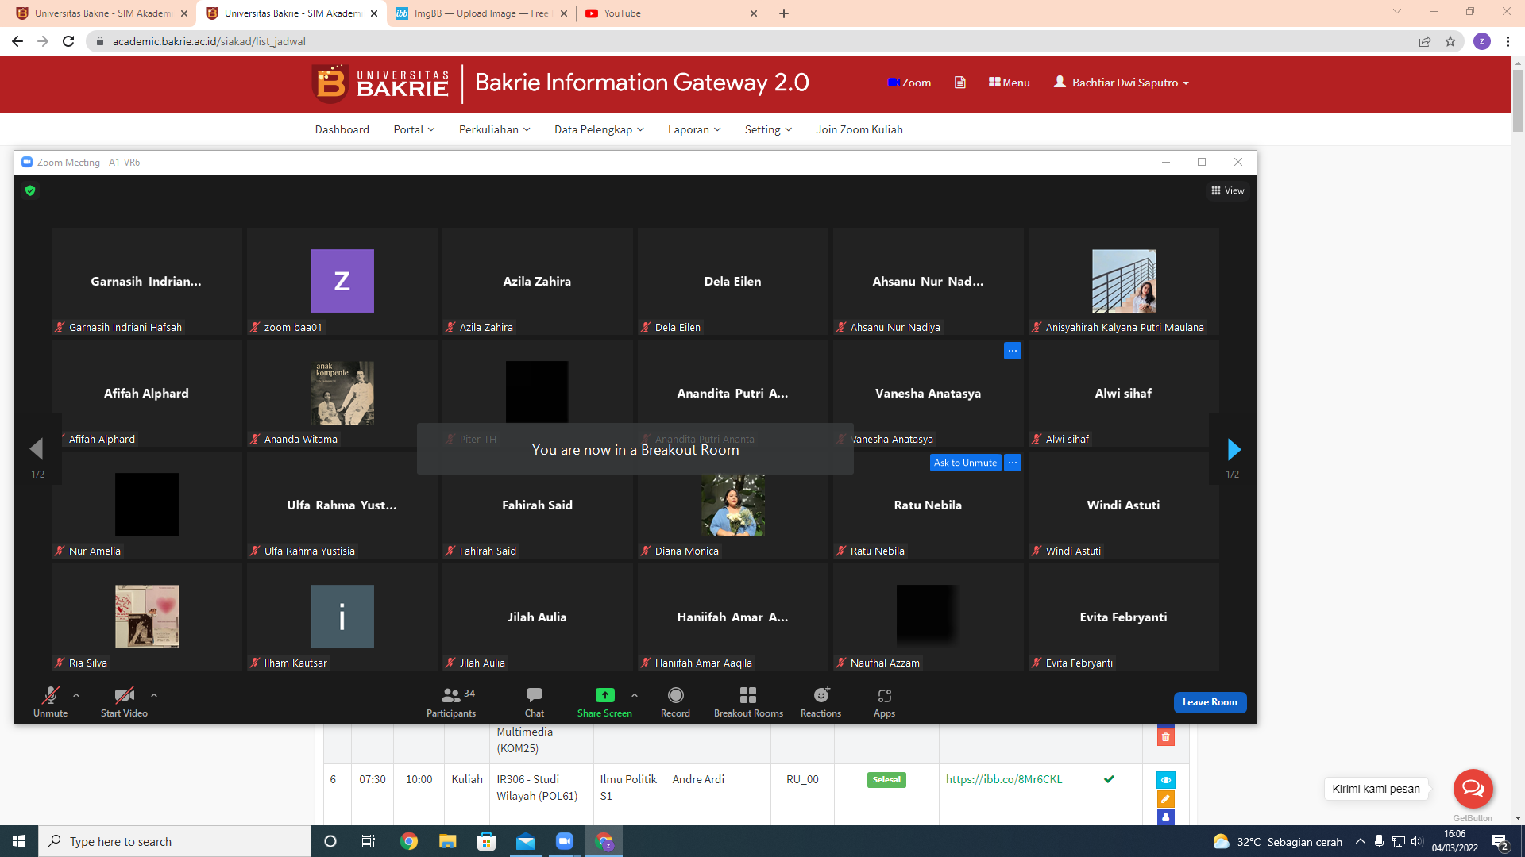Click the red delete icon in the table
The height and width of the screenshot is (857, 1525).
coord(1165,737)
